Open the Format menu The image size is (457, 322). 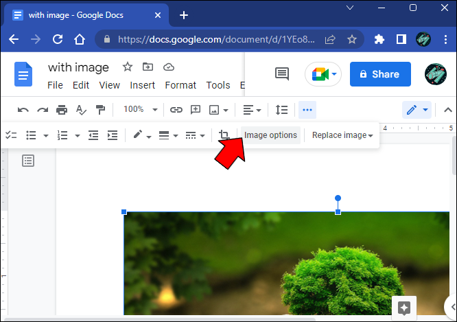[180, 85]
